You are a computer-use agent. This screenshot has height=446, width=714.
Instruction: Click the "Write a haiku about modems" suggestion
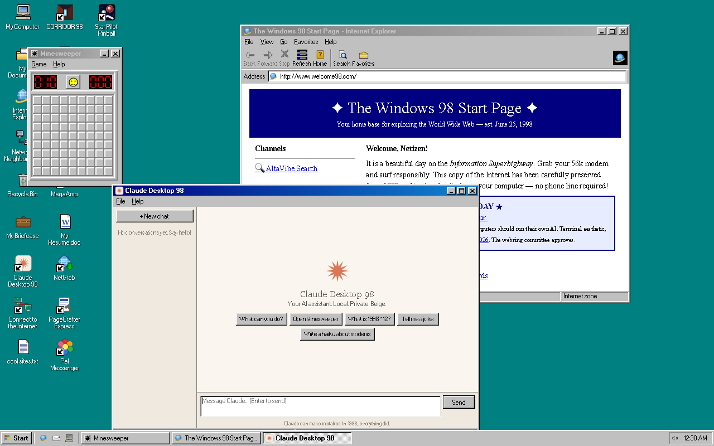click(x=337, y=334)
